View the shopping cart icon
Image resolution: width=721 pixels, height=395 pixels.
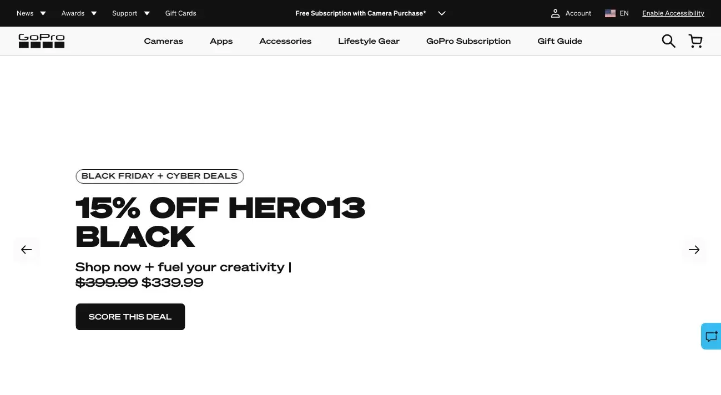coord(695,41)
